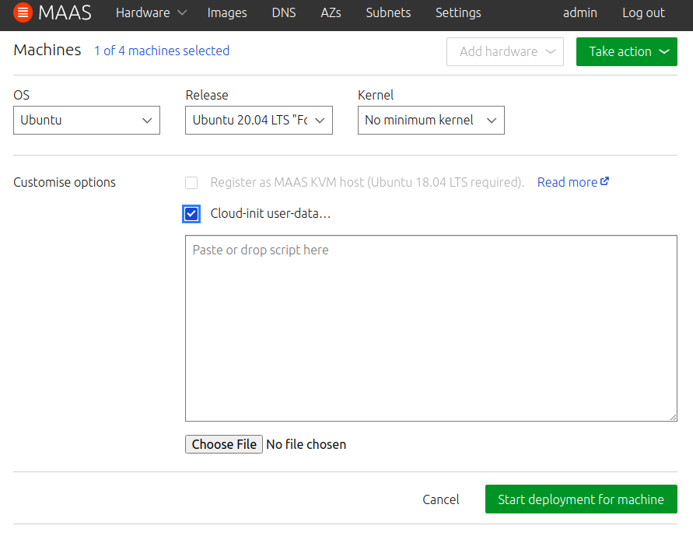Expand the Release selection dropdown
Image resolution: width=693 pixels, height=536 pixels.
click(258, 121)
